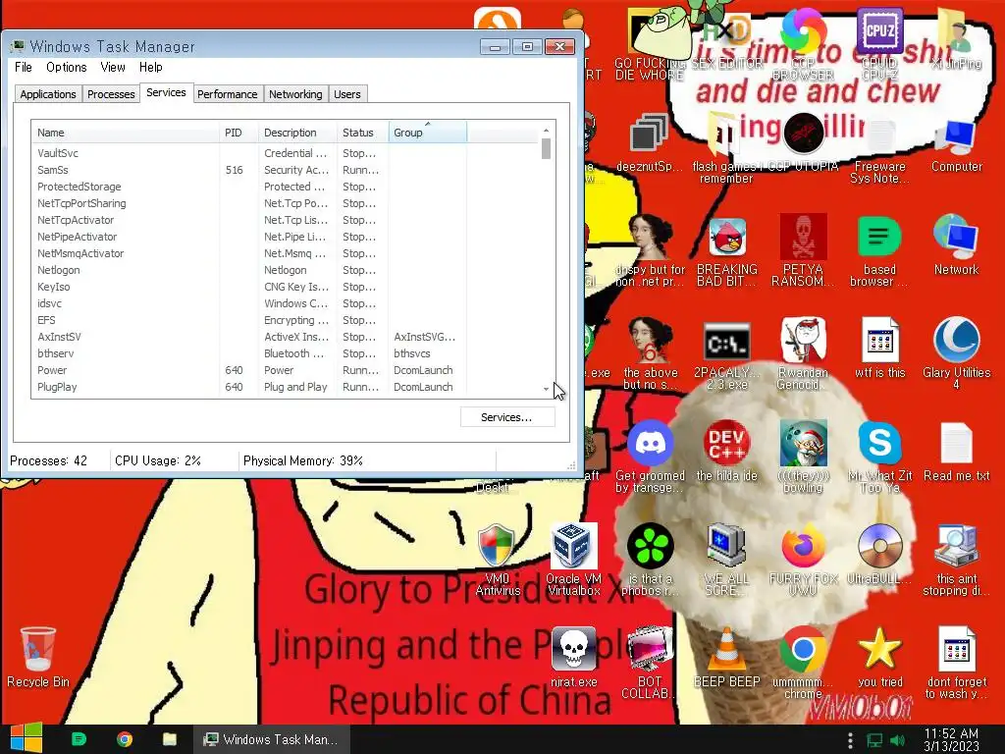Image resolution: width=1005 pixels, height=754 pixels.
Task: Open the File menu in Task Manager
Action: click(24, 67)
